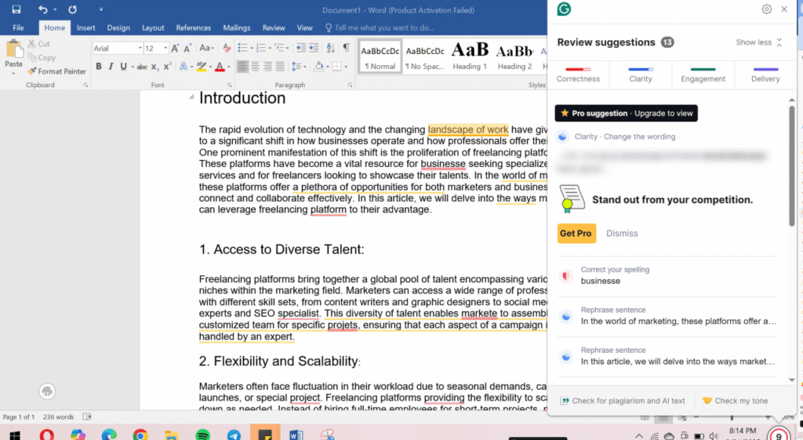The height and width of the screenshot is (440, 803).
Task: Click the Undo arrow icon
Action: coord(43,9)
